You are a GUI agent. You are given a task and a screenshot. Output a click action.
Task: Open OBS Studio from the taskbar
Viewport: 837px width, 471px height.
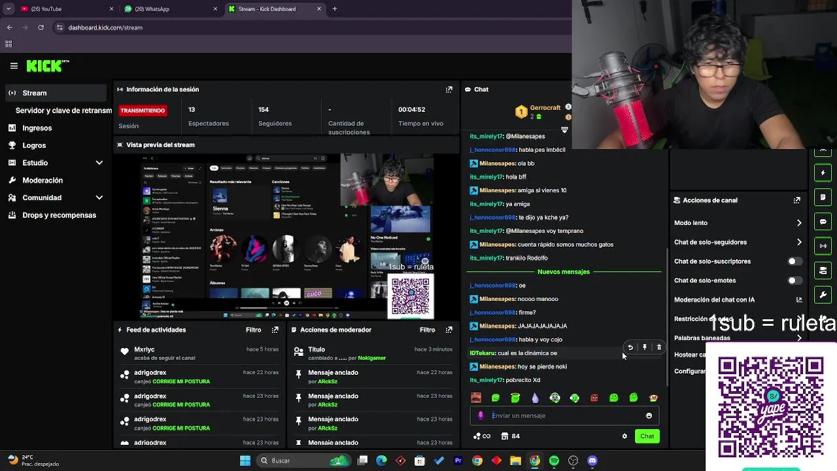(573, 461)
